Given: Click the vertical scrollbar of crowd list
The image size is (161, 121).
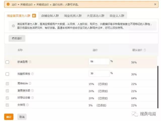Looking at the screenshot, I should [x=158, y=87].
